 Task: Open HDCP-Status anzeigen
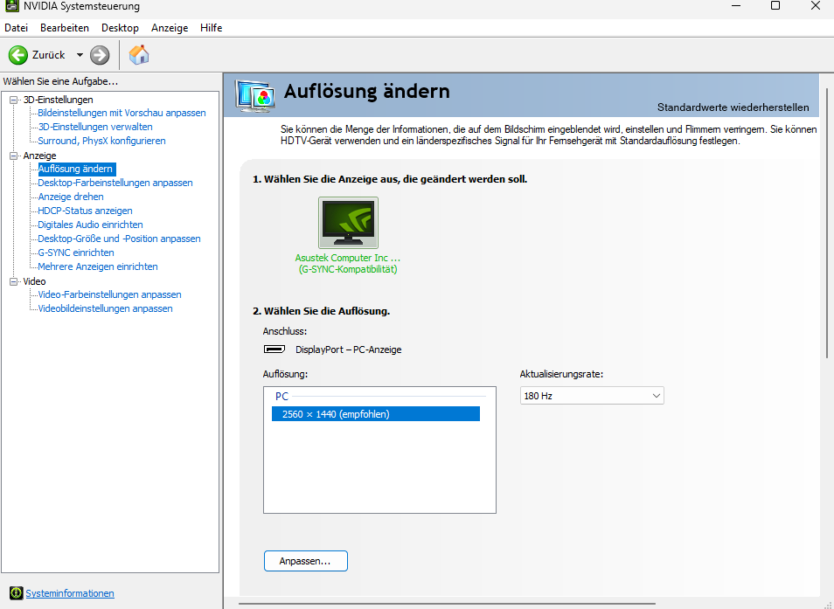(x=85, y=211)
